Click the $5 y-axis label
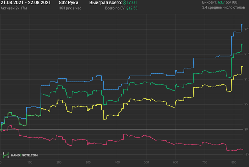 (246, 104)
